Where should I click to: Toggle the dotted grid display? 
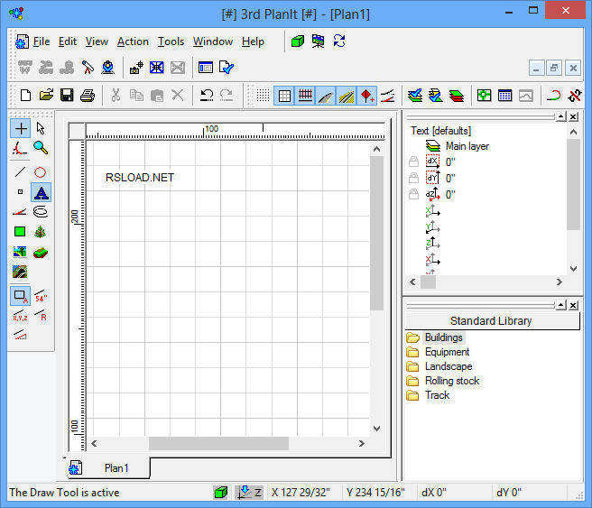pyautogui.click(x=263, y=96)
